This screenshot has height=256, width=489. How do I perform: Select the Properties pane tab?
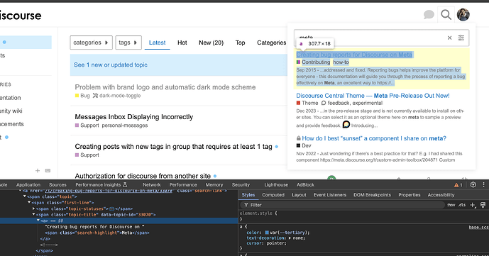click(410, 195)
